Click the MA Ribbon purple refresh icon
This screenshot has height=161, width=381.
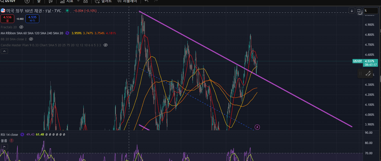(x=67, y=33)
